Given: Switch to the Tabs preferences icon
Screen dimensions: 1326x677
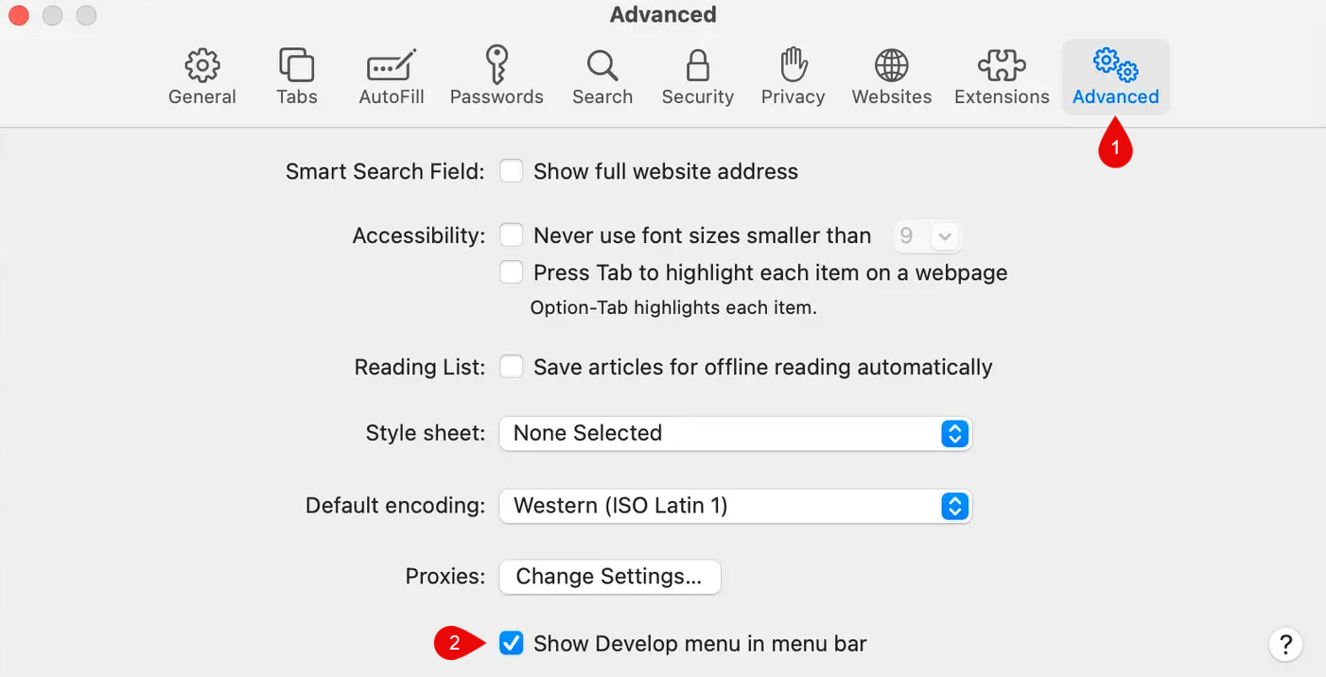Looking at the screenshot, I should (297, 78).
